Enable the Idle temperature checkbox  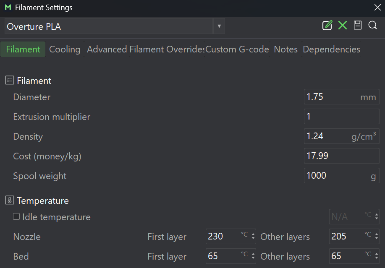pyautogui.click(x=16, y=216)
